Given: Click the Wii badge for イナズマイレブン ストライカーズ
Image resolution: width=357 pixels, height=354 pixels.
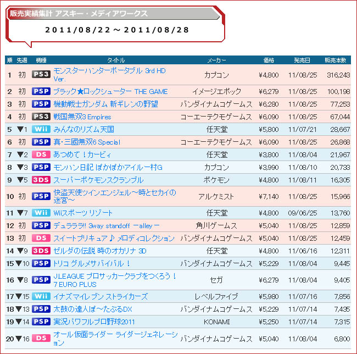Looking at the screenshot, I should coord(41,296).
